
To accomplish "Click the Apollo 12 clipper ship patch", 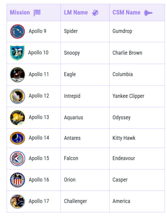I will pos(17,96).
